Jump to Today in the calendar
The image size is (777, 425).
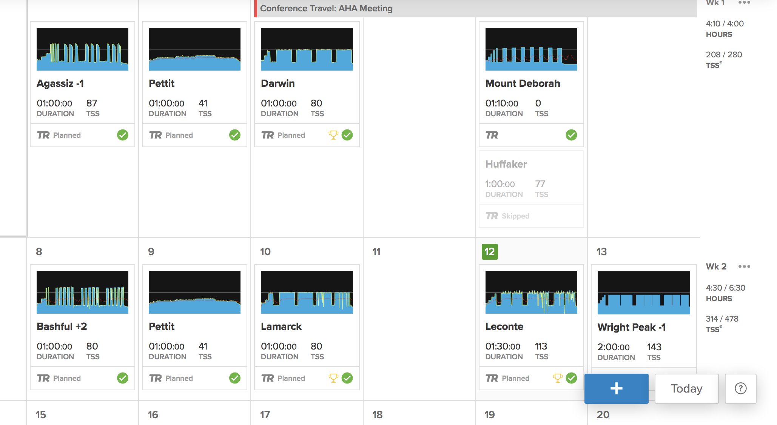[686, 388]
